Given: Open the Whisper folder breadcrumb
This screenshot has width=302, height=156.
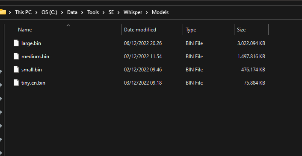Looking at the screenshot, I should tap(133, 12).
